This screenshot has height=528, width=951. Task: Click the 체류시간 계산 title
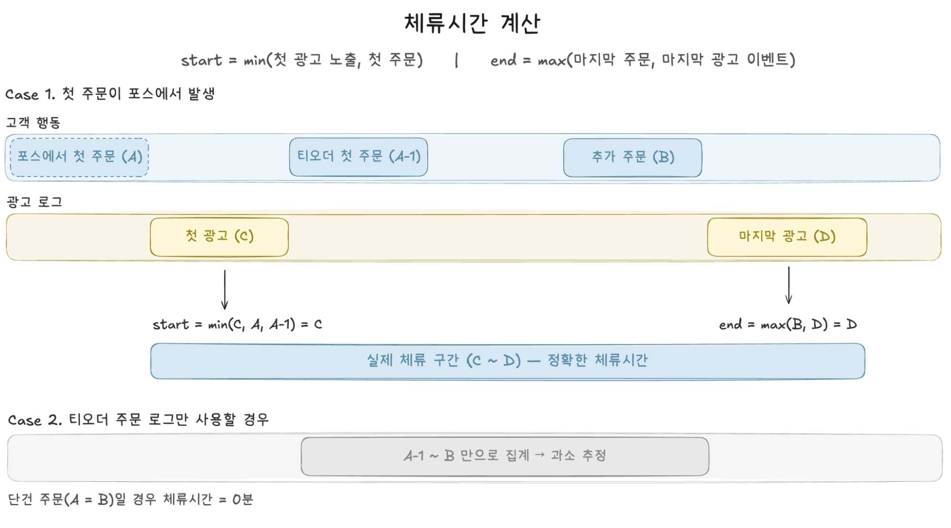[x=472, y=23]
